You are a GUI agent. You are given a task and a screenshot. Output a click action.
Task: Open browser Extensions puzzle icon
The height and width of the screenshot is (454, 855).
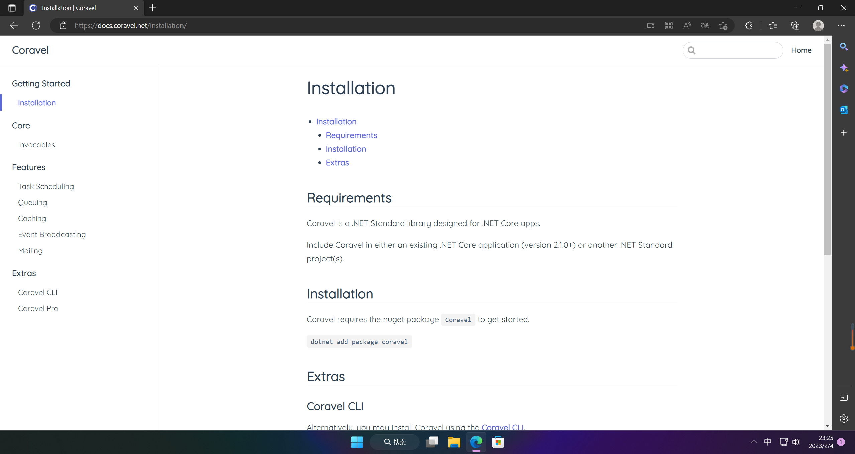click(749, 25)
